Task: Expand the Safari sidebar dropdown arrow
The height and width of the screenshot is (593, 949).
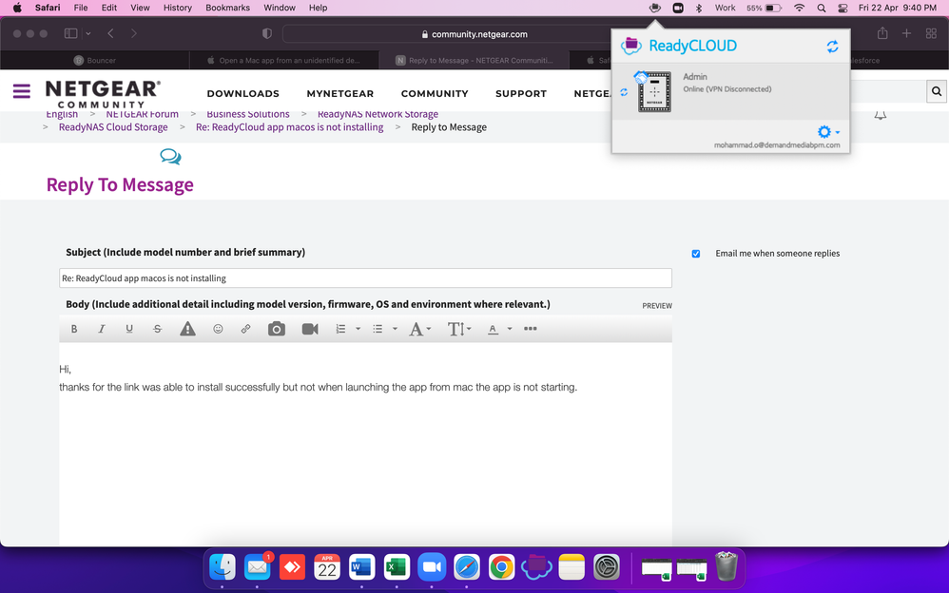Action: pos(88,33)
